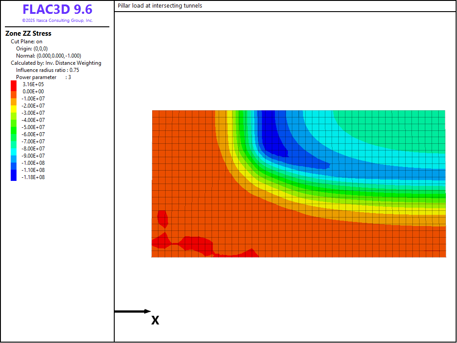
Task: Click the Influence radius ratio 0.75 entry
Action: (x=47, y=70)
